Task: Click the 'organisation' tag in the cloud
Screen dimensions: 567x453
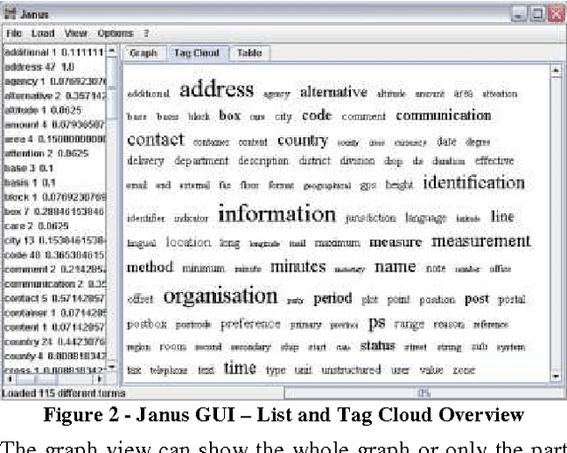Action: [x=221, y=296]
